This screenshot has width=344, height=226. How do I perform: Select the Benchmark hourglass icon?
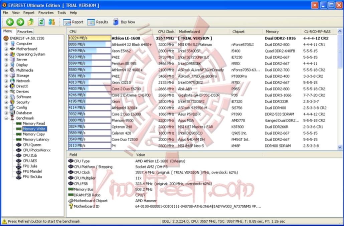click(x=12, y=118)
